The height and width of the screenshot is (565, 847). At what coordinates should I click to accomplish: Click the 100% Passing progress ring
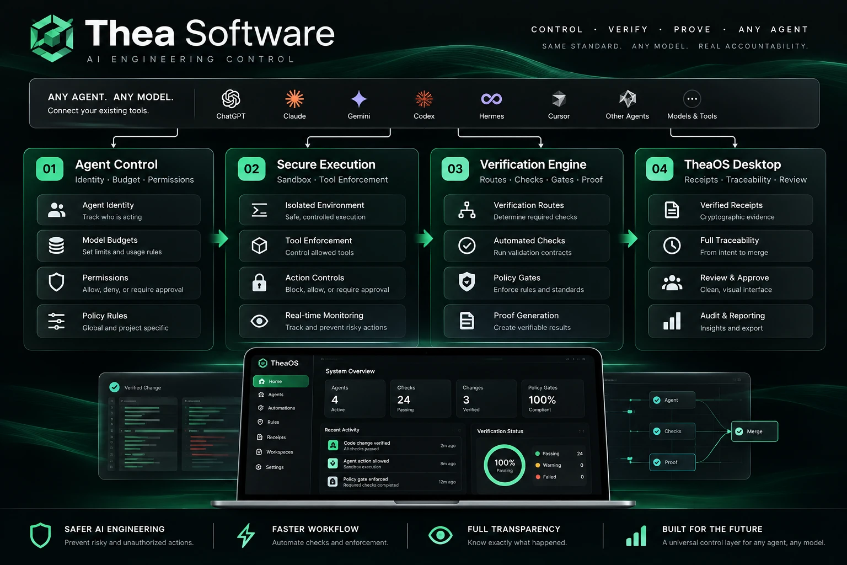point(505,465)
